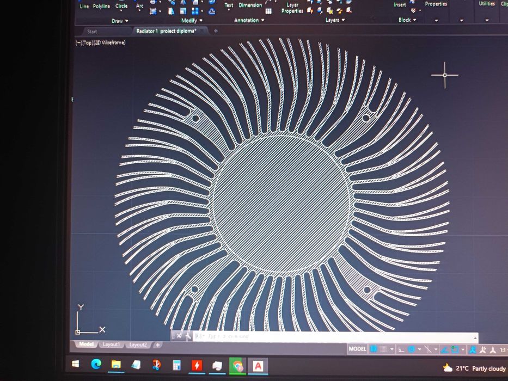Click the annotation scale icon beside 1:1
This screenshot has width=508, height=381.
pyautogui.click(x=493, y=350)
